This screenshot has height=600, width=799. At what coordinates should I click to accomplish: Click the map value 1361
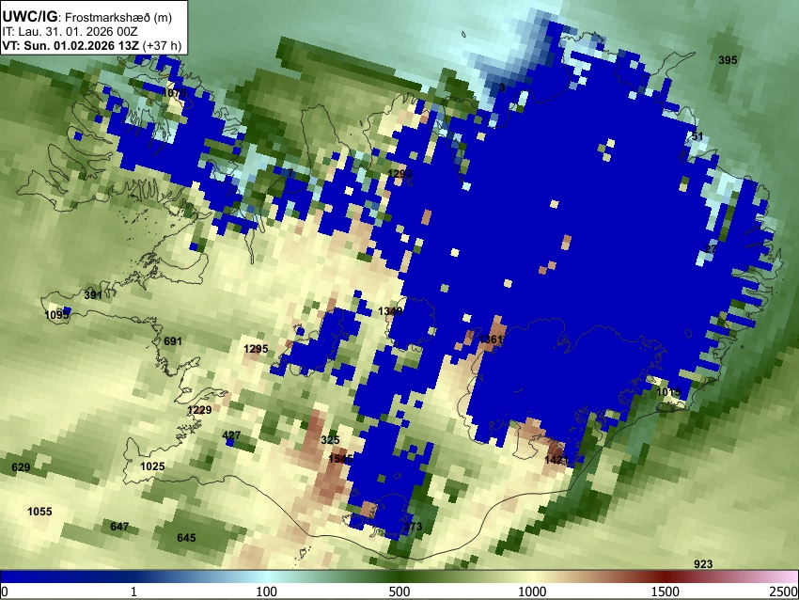pyautogui.click(x=492, y=339)
